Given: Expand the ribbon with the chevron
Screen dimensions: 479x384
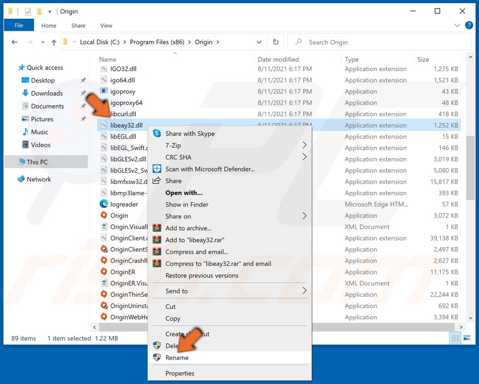Looking at the screenshot, I should point(457,25).
